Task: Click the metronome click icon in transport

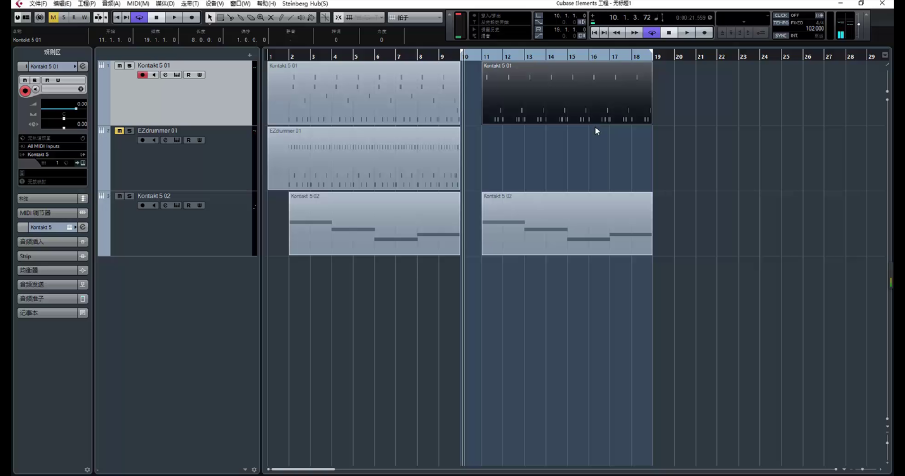Action: [x=820, y=16]
